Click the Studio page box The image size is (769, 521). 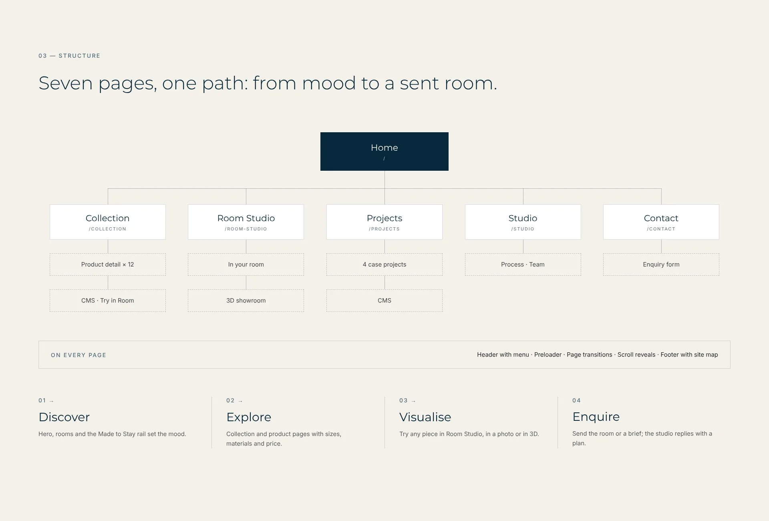523,222
